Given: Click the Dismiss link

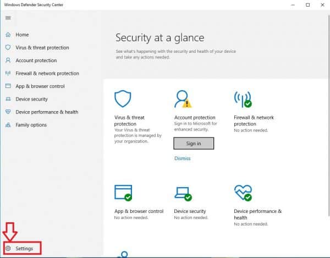Looking at the screenshot, I should point(182,158).
